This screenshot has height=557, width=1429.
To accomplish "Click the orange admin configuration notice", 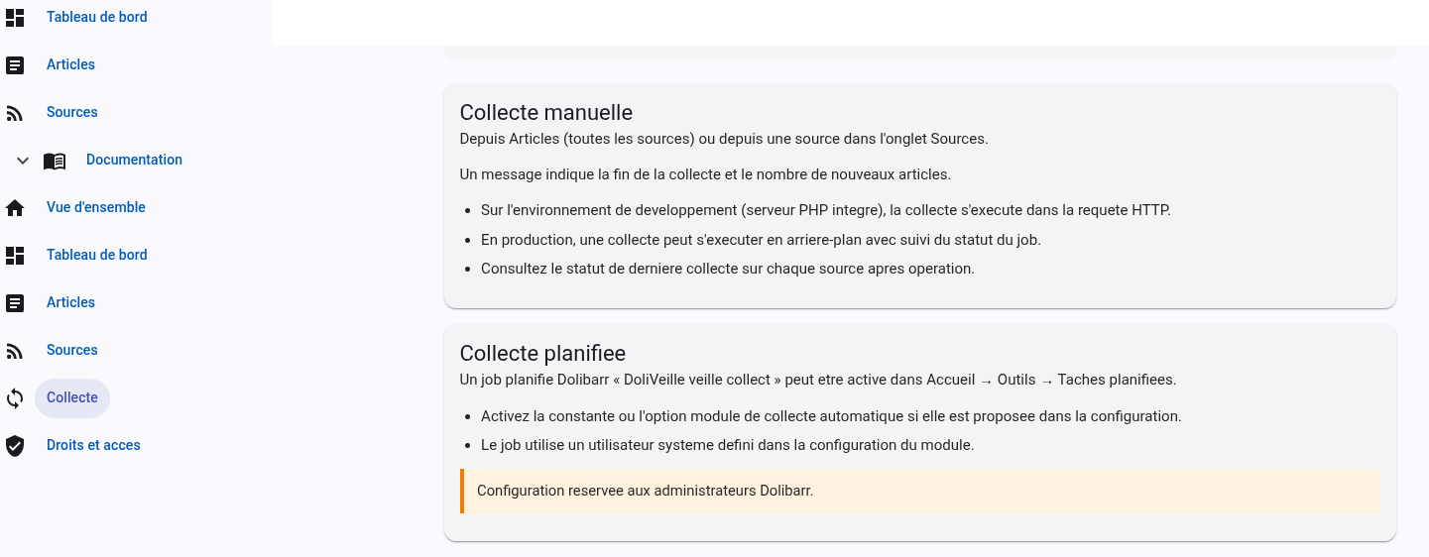I will [920, 491].
